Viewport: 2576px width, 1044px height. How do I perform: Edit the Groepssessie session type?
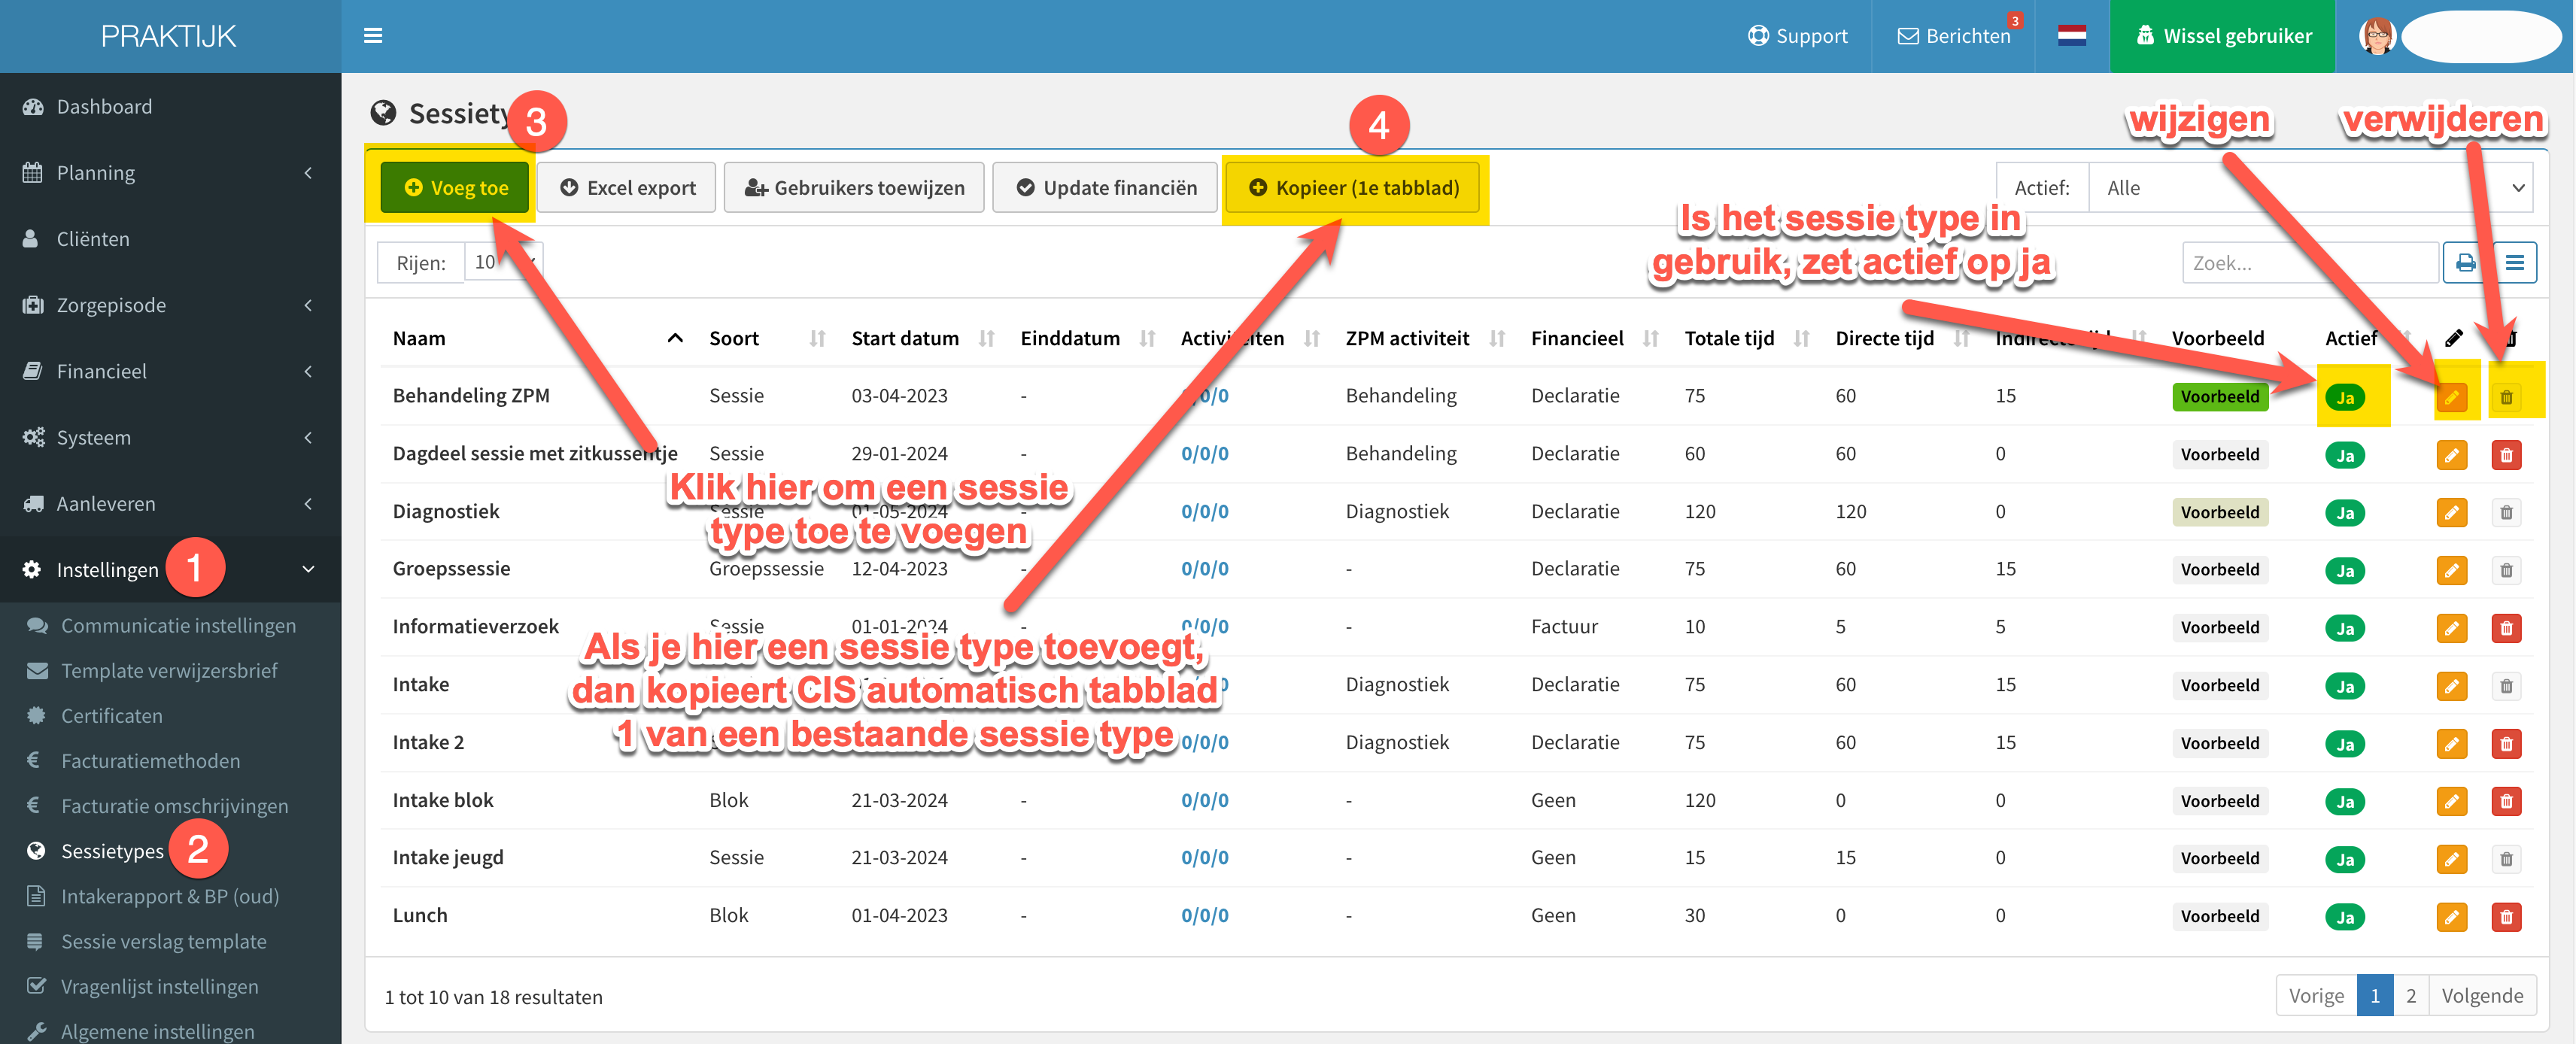click(2451, 570)
